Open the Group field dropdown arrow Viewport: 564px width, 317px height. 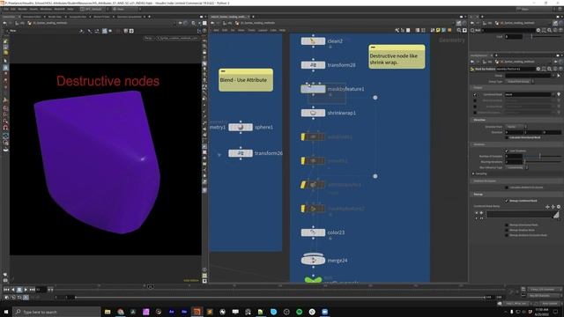553,76
